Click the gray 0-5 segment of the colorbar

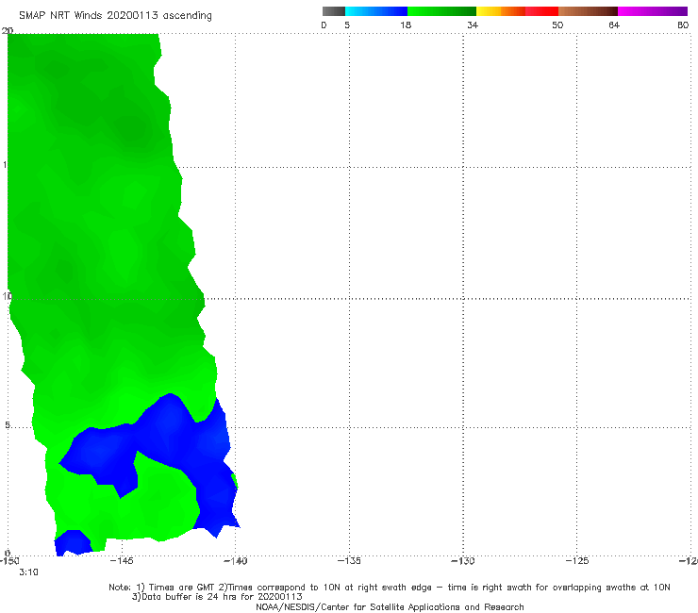tap(334, 11)
